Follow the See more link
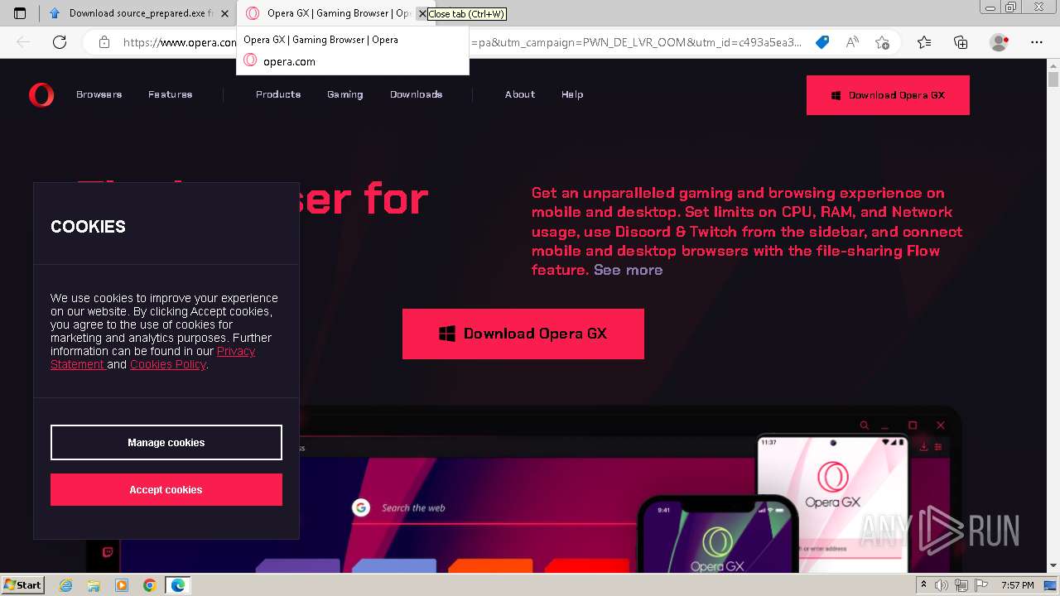Screen dimensions: 1060x596 point(628,270)
